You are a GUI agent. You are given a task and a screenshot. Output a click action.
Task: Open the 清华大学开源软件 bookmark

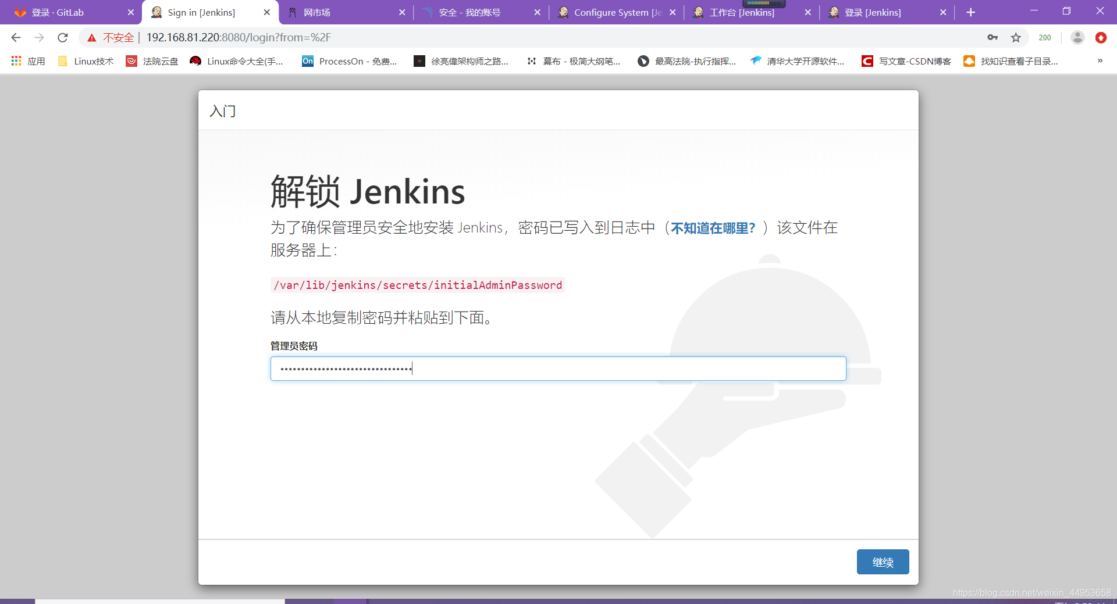pos(797,61)
